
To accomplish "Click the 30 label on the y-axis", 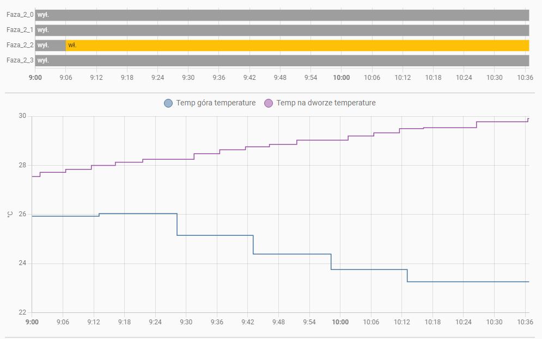I will tap(22, 116).
